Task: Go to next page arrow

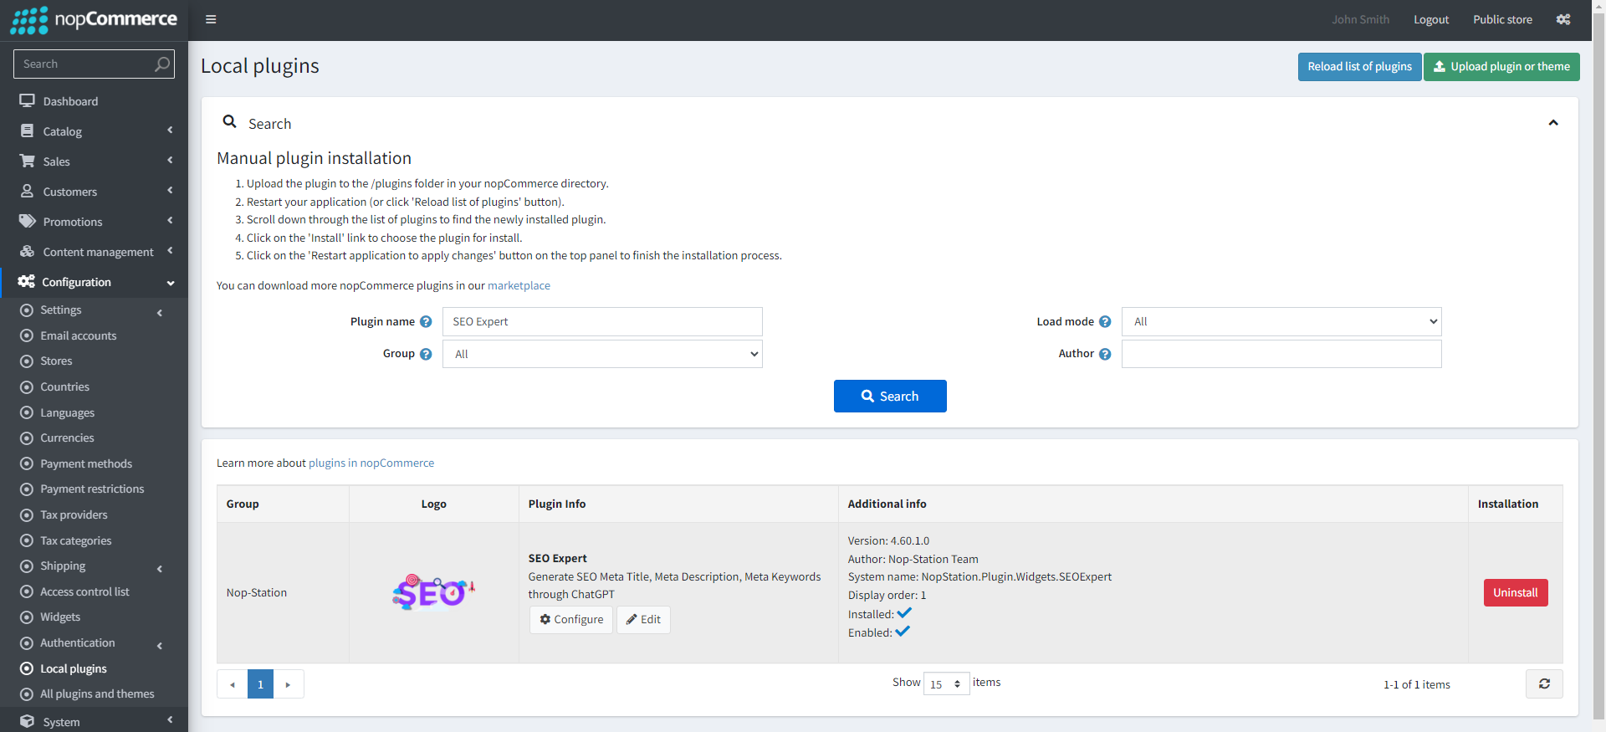Action: point(288,684)
